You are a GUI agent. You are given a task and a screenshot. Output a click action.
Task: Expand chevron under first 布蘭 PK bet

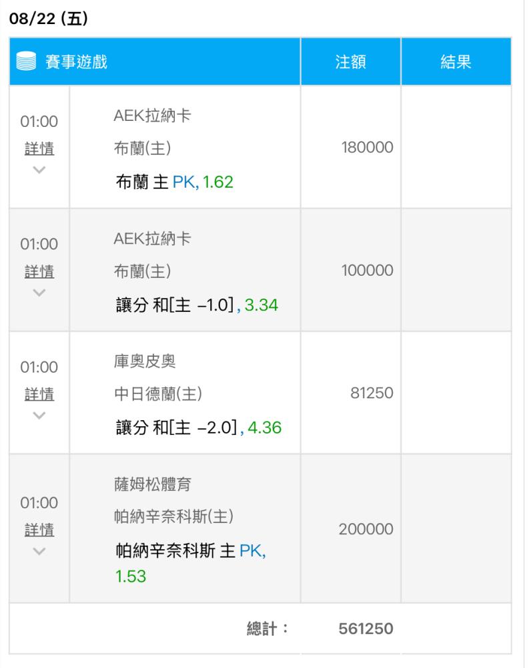point(39,170)
